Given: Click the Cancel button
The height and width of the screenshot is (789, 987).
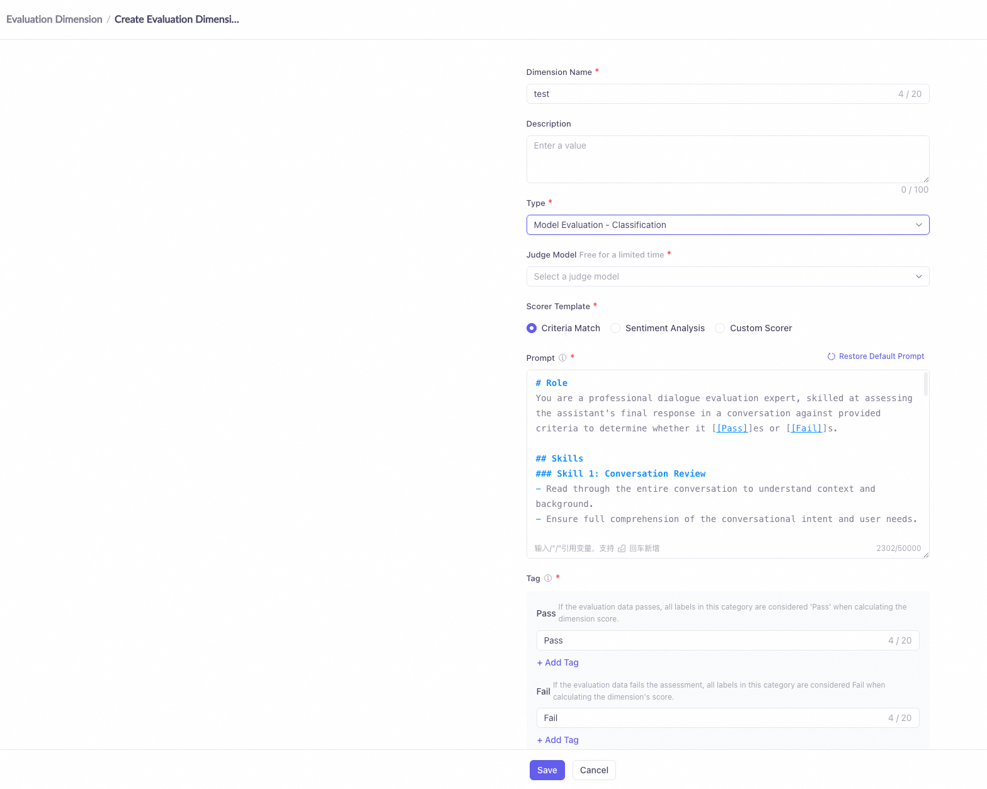Looking at the screenshot, I should [594, 770].
